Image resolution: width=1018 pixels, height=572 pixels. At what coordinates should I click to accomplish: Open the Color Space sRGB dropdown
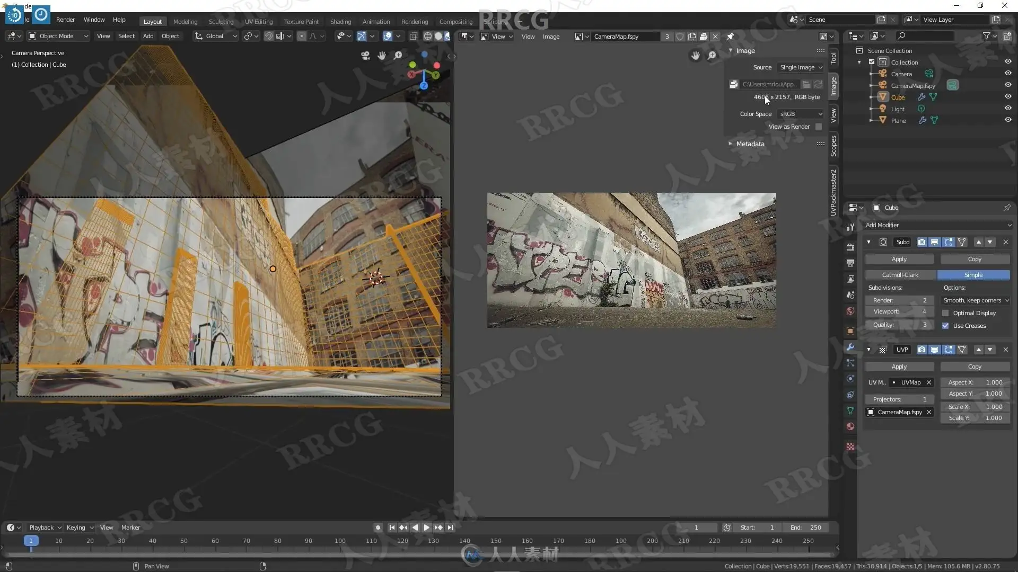801,114
